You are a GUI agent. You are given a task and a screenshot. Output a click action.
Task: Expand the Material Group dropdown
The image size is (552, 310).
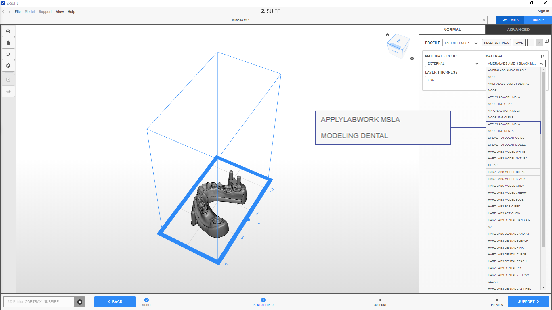click(x=453, y=63)
